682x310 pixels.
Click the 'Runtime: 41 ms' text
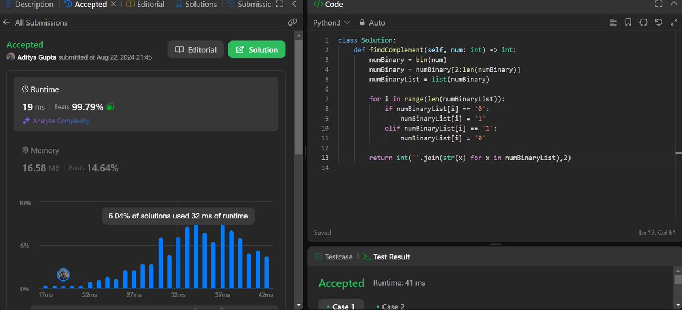coord(399,283)
